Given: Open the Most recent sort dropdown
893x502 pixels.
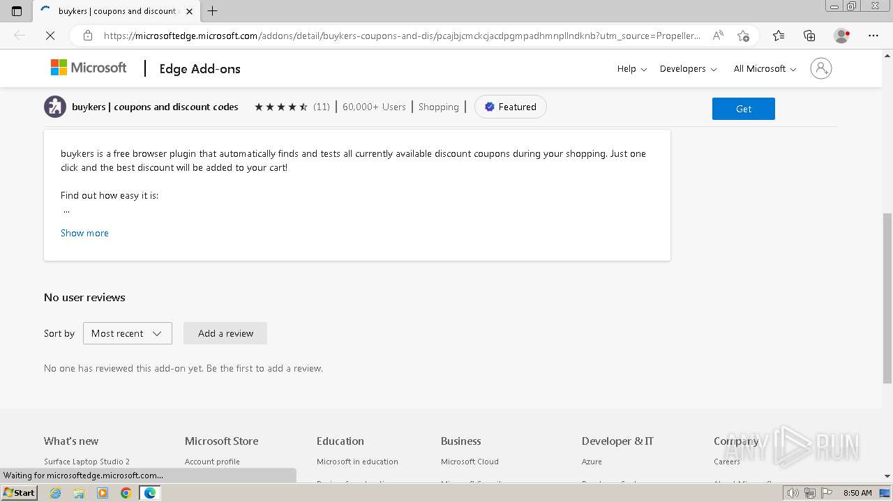Looking at the screenshot, I should click(127, 333).
